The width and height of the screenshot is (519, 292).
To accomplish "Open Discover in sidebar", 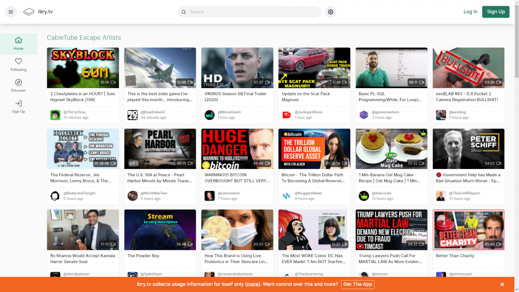I will pos(18,86).
